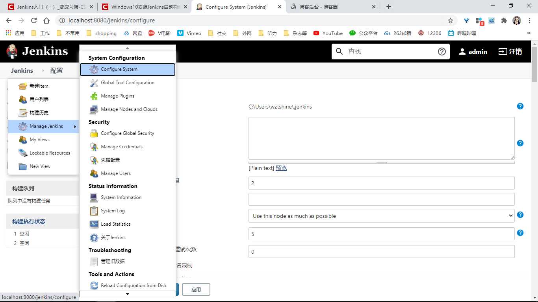538x302 pixels.
Task: Click the Reload Configuration from Disk icon
Action: point(94,286)
